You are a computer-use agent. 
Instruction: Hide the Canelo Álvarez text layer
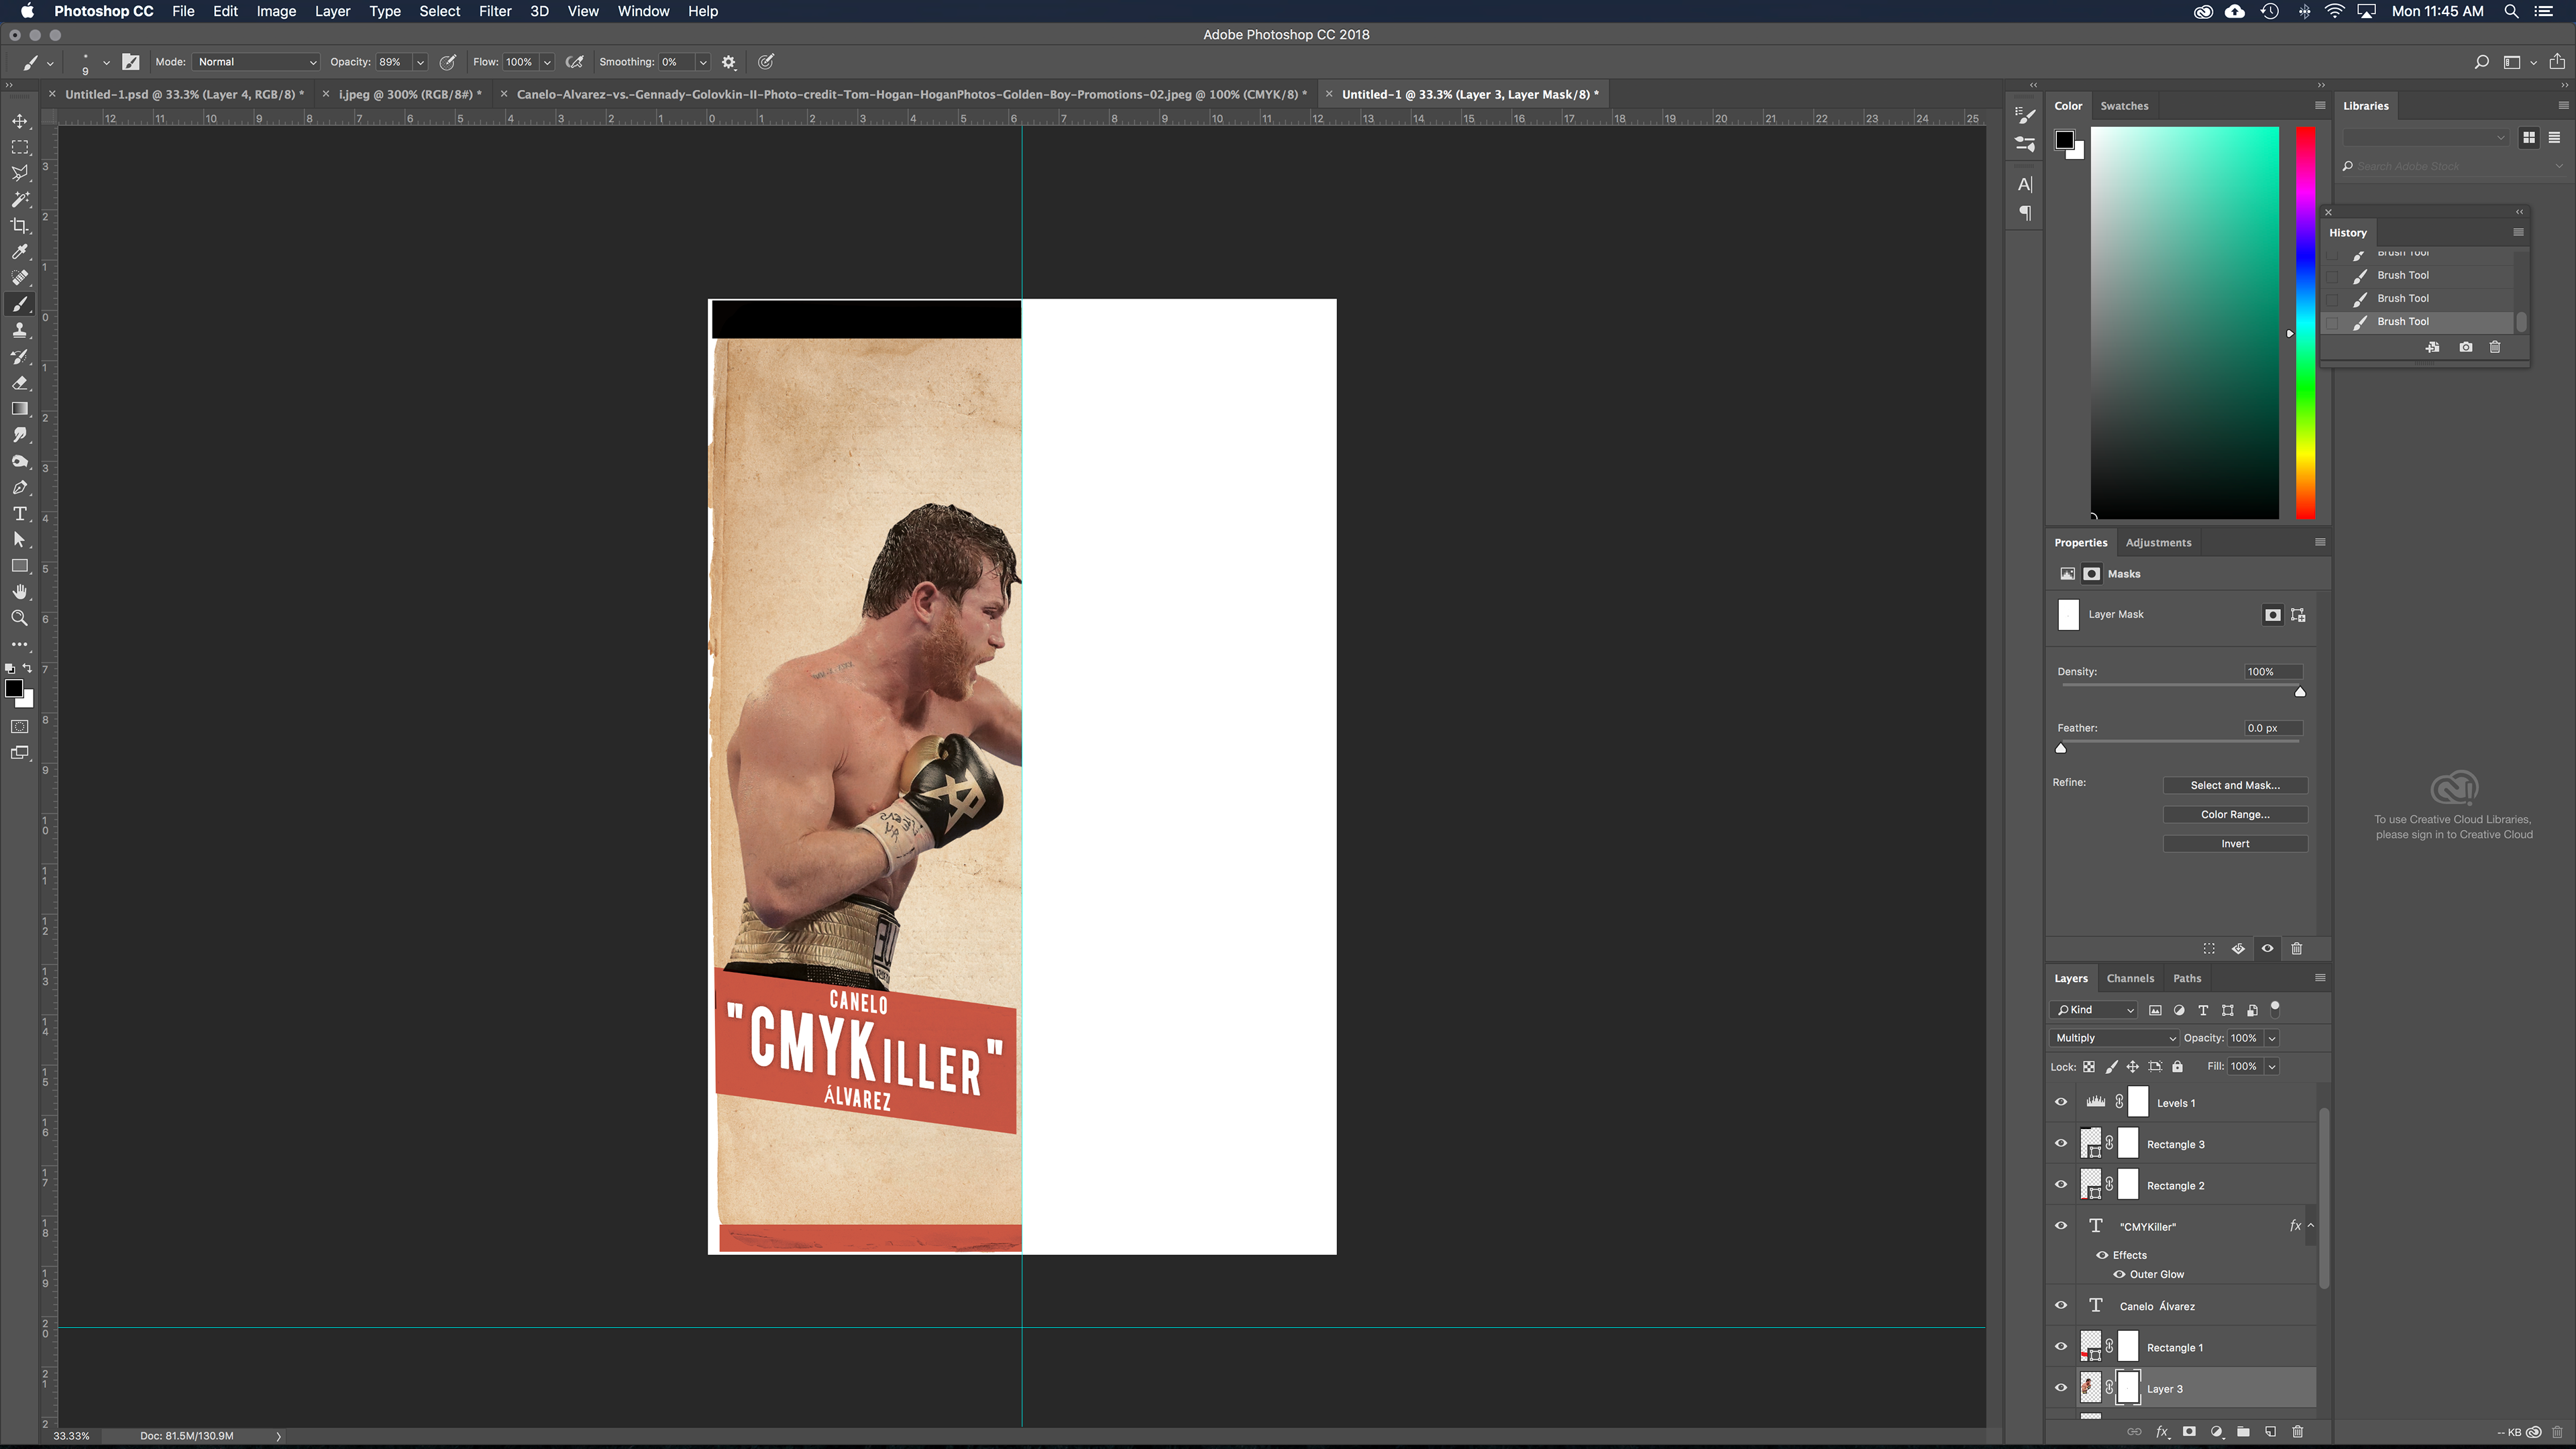[2061, 1306]
